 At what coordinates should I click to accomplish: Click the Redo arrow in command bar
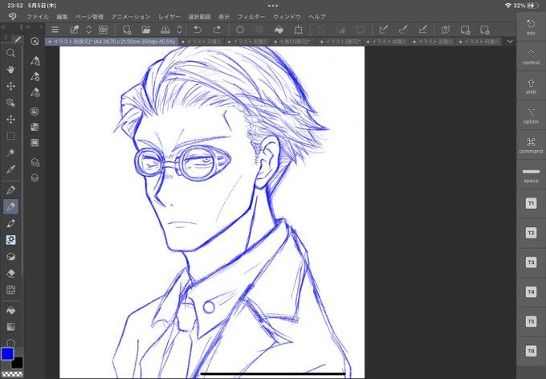pyautogui.click(x=217, y=30)
